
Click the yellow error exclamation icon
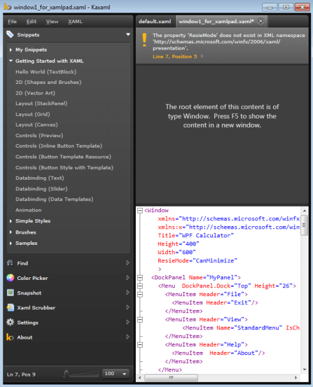(144, 39)
